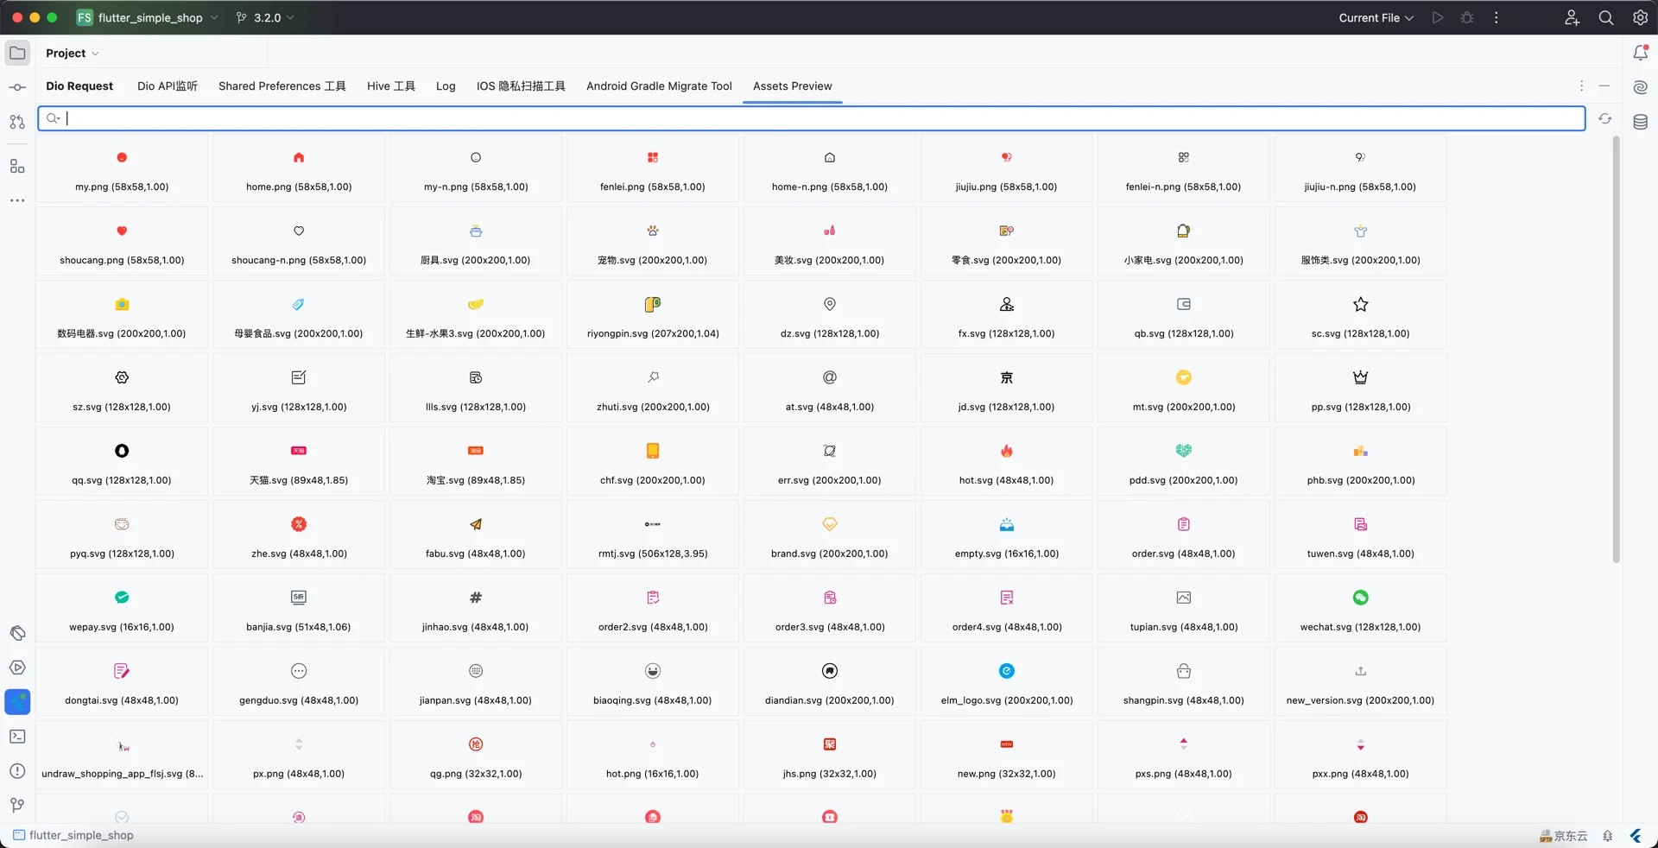Open the Database tool window icon
This screenshot has height=848, width=1658.
point(1640,122)
